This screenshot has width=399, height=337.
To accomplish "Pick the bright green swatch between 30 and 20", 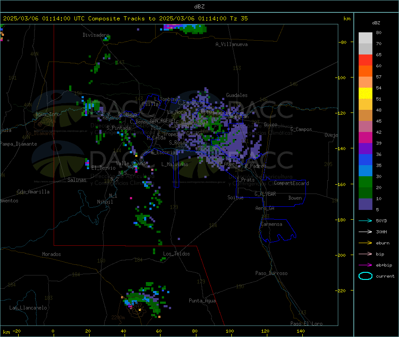I will tap(365, 182).
